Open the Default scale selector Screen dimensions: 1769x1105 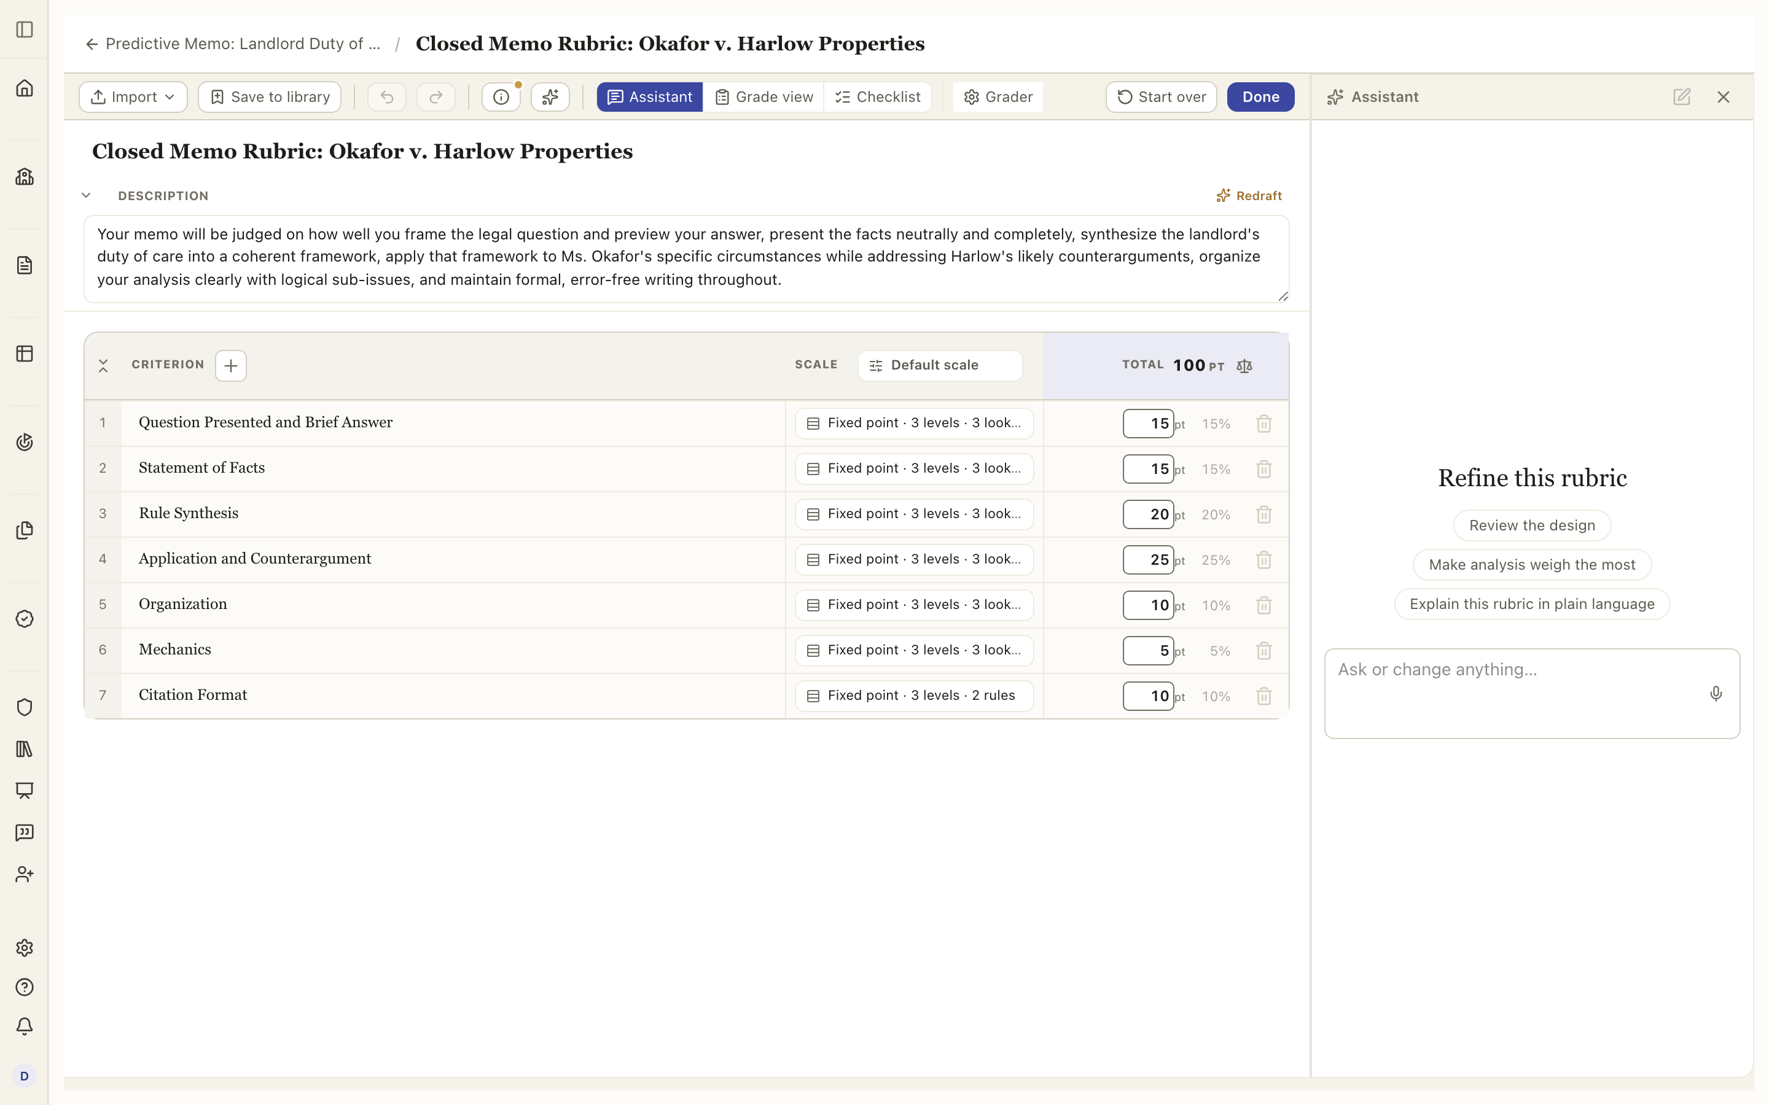click(940, 365)
